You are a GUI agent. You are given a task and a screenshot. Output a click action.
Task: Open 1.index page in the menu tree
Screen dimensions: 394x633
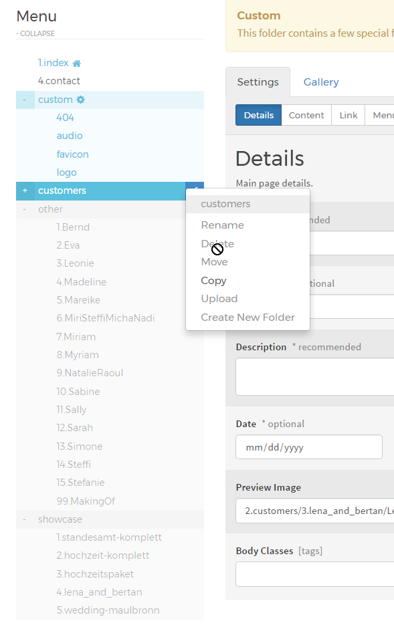point(54,63)
